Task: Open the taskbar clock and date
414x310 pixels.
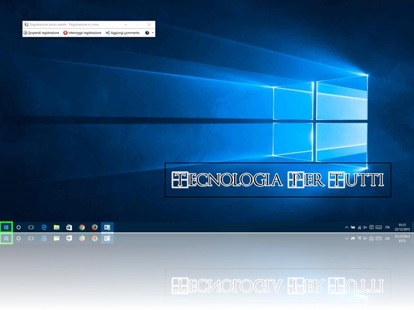Action: click(402, 227)
